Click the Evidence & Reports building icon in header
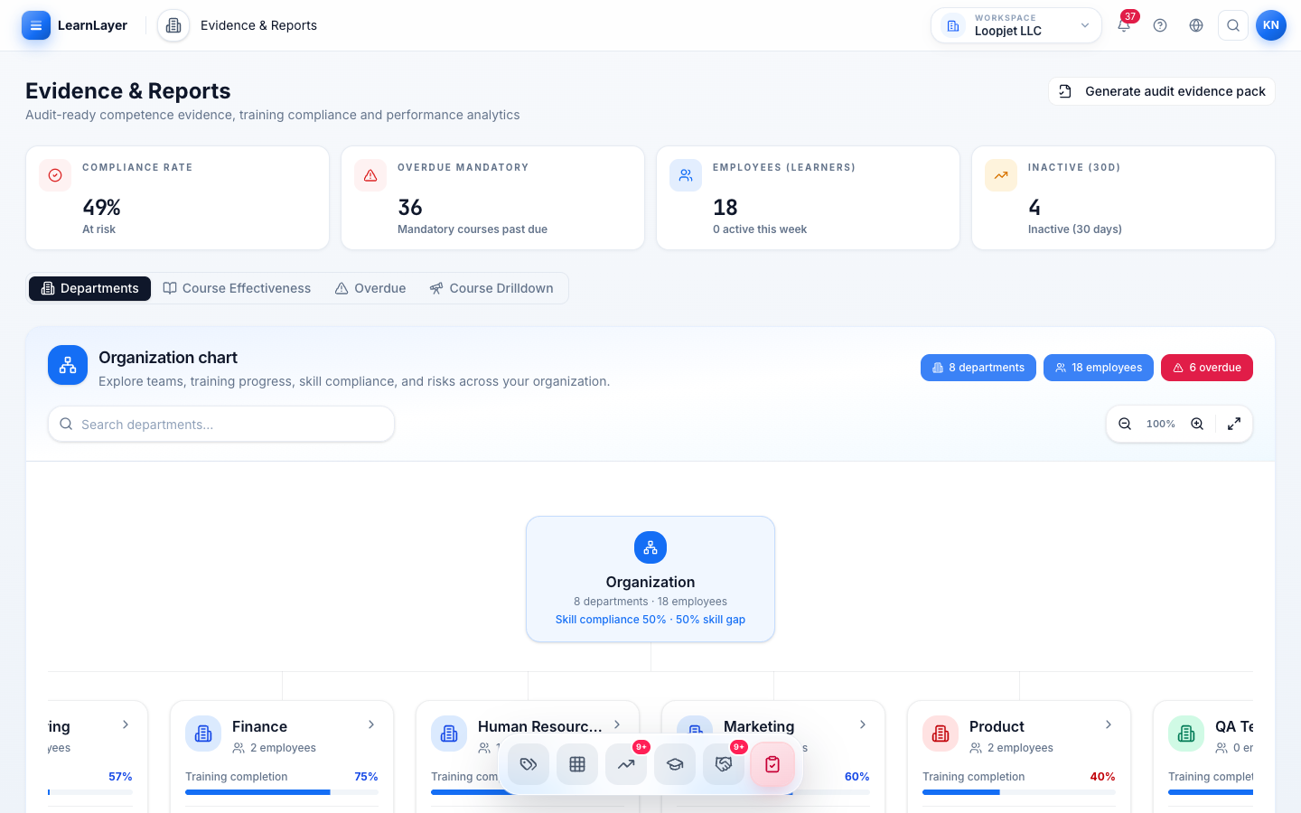Viewport: 1301px width, 813px height. 173,25
